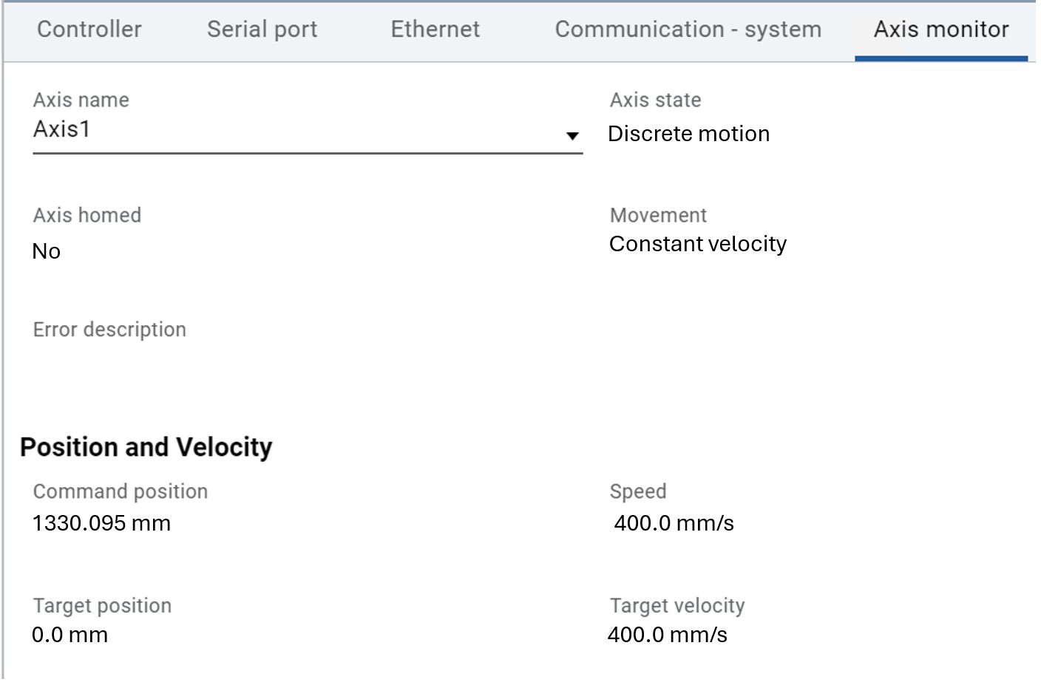Click the Command position value 1330.095 mm
Viewport: 1041px width, 685px height.
tap(101, 523)
